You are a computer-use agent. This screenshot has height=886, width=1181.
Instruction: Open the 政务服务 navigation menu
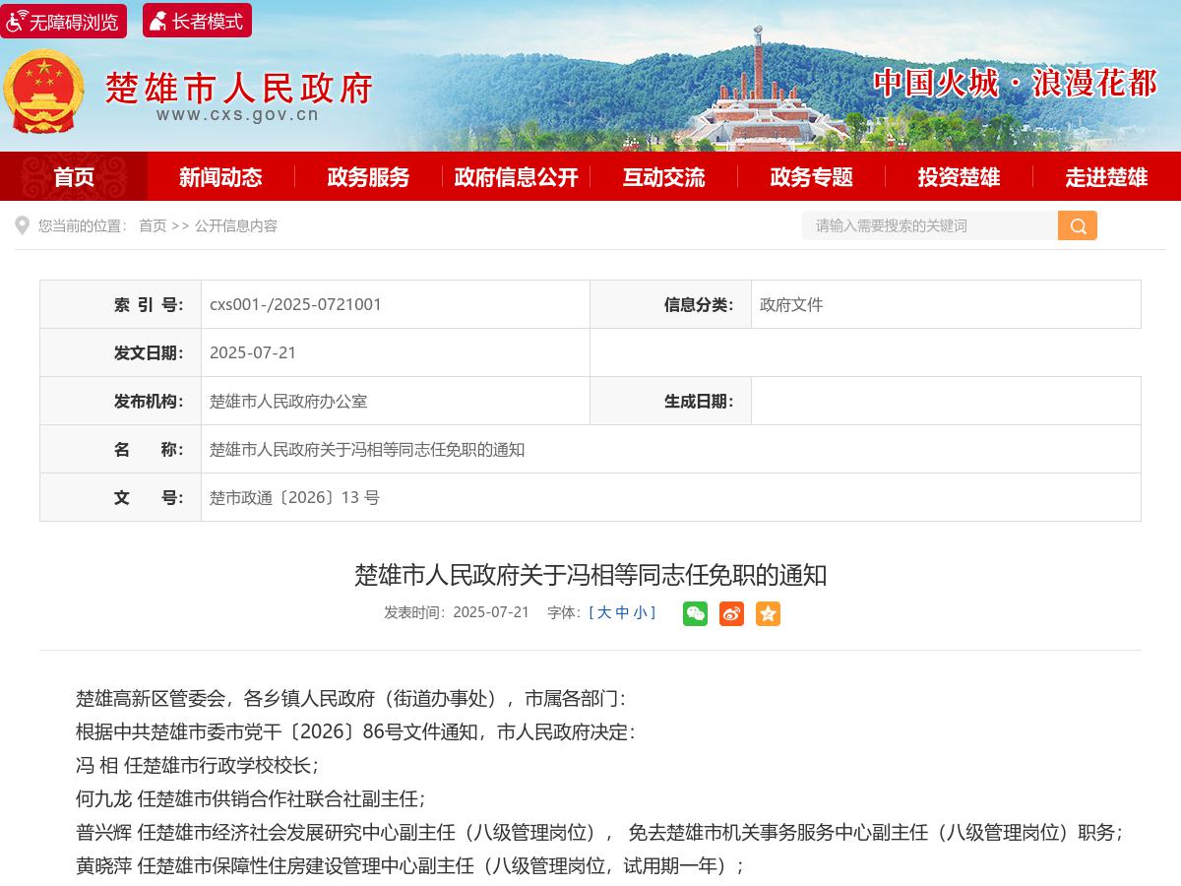(367, 177)
